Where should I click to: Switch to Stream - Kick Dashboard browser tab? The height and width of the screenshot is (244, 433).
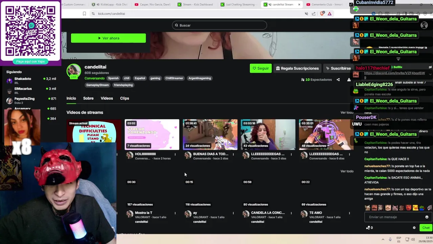pos(195,4)
